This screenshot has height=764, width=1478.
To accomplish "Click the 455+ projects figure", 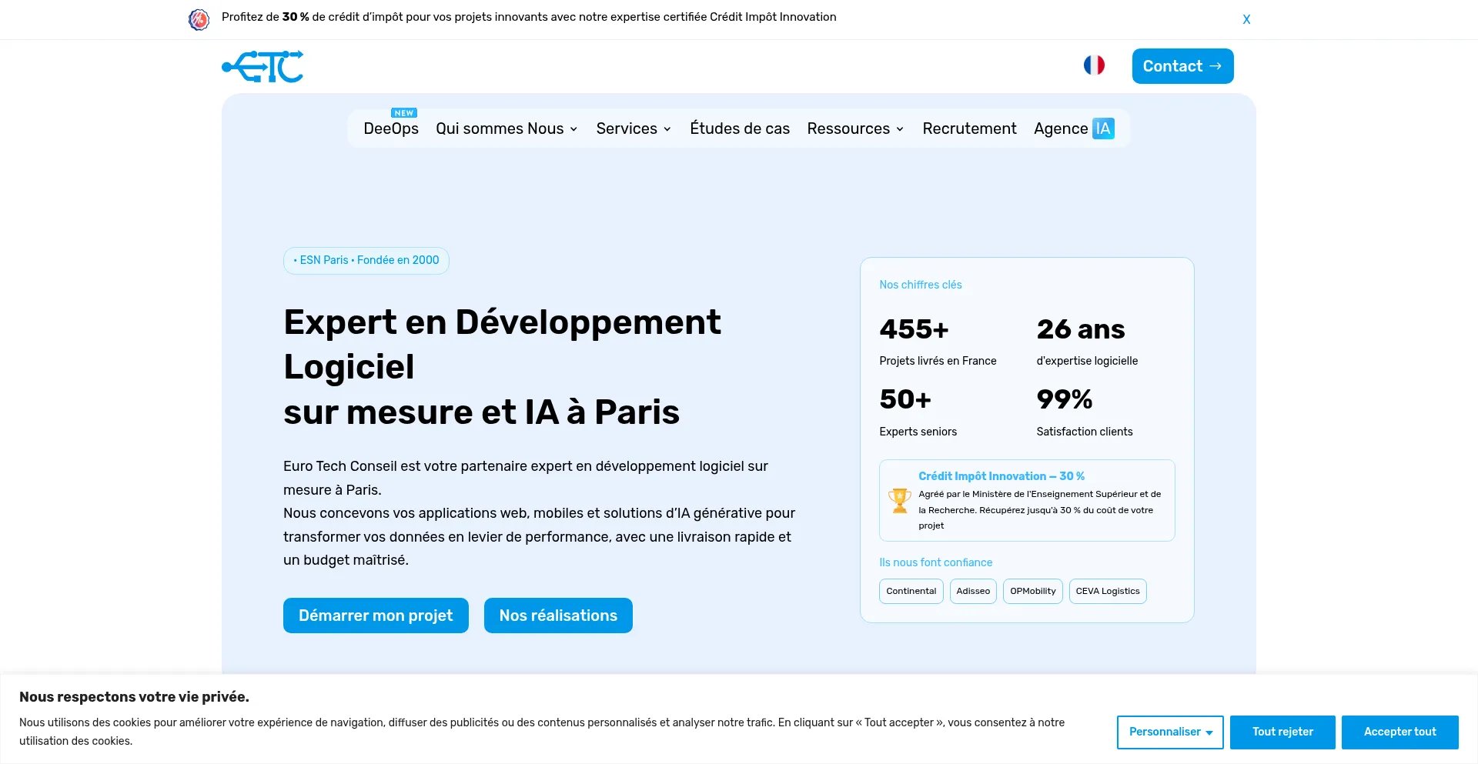I will pos(914,329).
